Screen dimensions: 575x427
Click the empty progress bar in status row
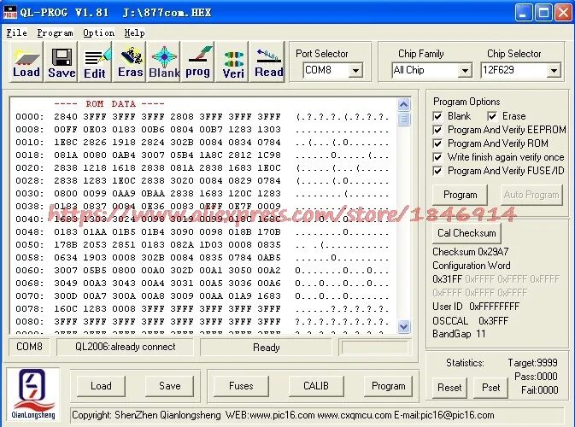point(374,347)
